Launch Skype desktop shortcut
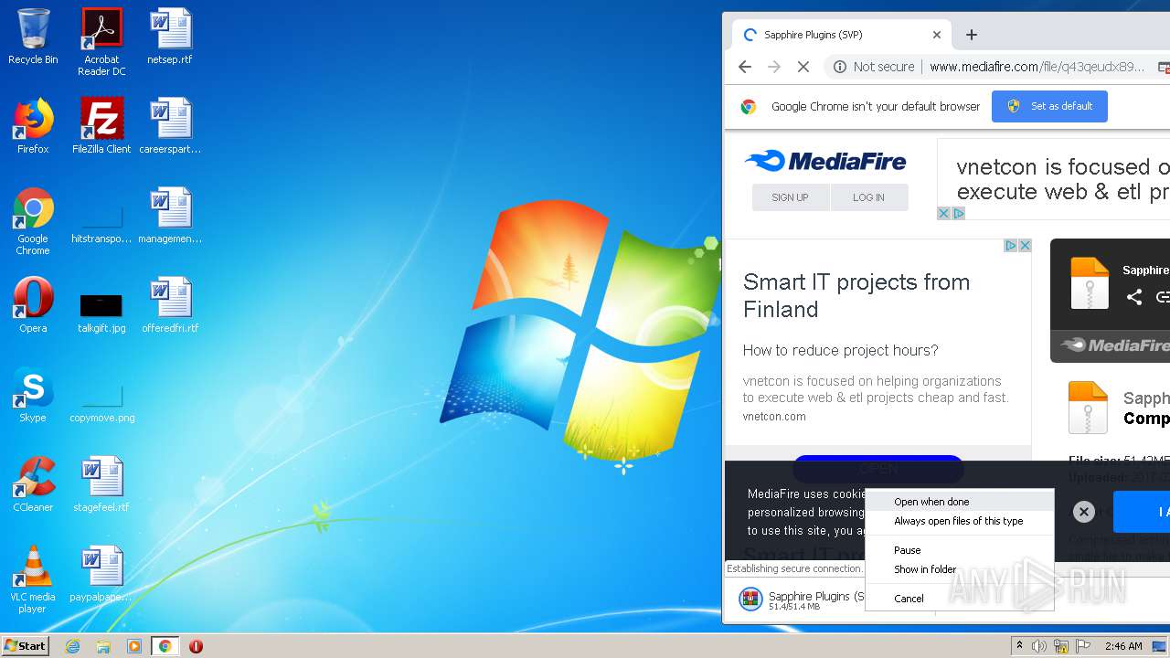This screenshot has height=658, width=1170. click(33, 395)
